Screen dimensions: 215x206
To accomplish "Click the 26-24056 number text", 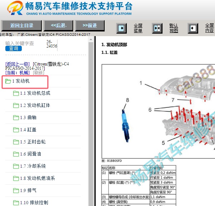I will point(52,44).
